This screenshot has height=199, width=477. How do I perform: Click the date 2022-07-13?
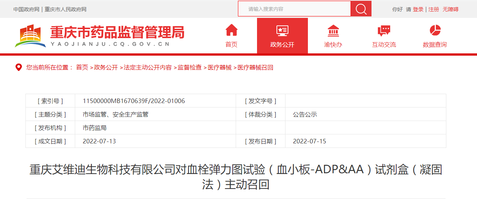[100, 141]
